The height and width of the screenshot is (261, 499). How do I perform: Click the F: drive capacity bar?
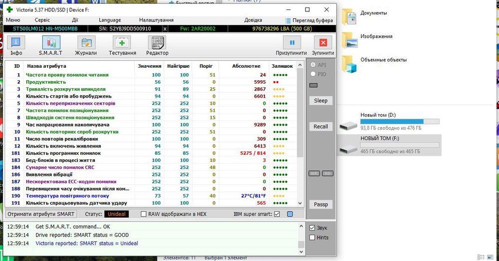400,145
